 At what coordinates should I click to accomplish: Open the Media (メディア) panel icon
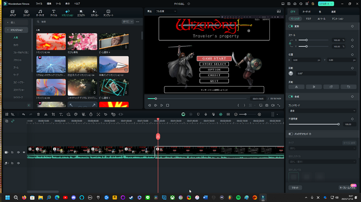click(13, 13)
